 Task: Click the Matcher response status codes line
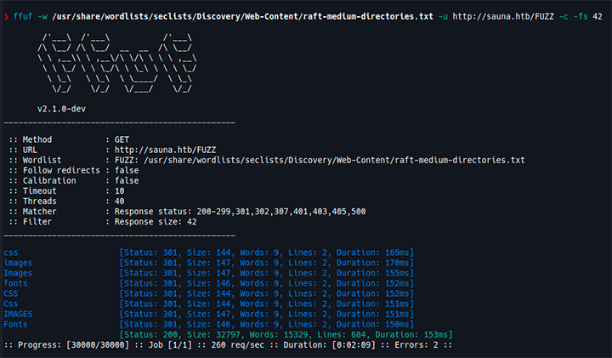(x=187, y=211)
